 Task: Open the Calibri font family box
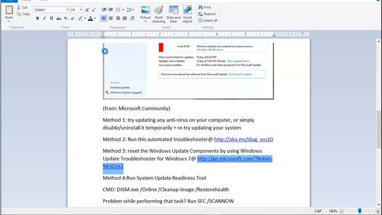[x=52, y=10]
